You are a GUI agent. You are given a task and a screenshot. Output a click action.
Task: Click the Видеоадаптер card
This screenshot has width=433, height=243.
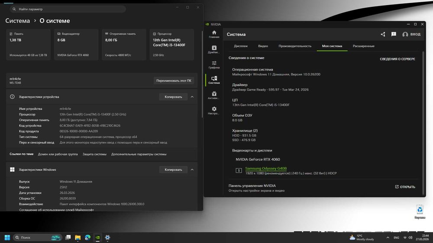(x=76, y=44)
